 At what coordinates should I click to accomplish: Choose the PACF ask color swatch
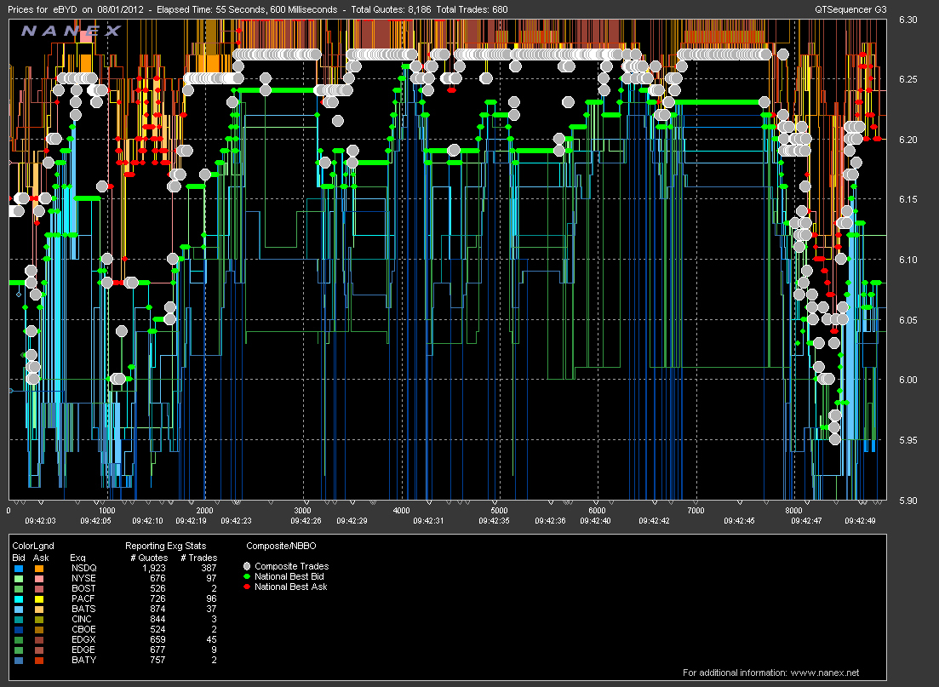pos(39,599)
